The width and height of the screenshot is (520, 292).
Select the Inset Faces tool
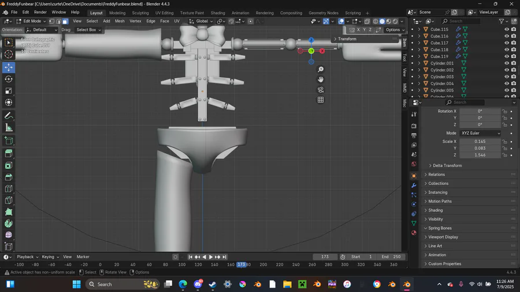9,165
